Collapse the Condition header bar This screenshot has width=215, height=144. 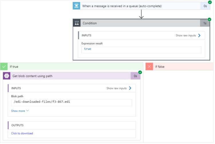pyautogui.click(x=141, y=23)
